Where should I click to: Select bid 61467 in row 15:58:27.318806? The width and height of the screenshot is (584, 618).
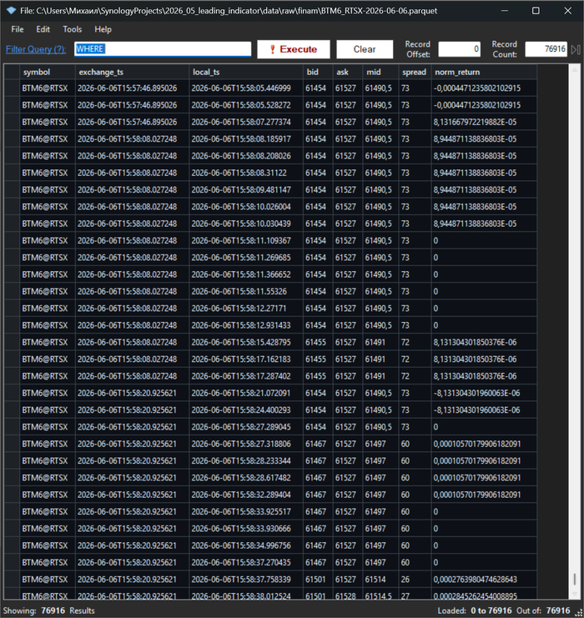[x=318, y=445]
